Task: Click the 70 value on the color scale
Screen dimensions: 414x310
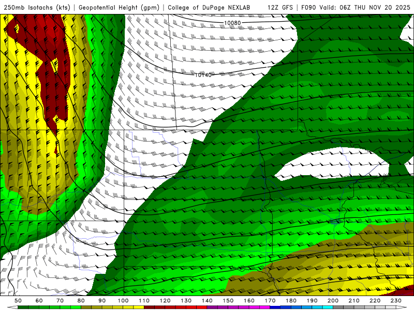Action: tap(60, 301)
